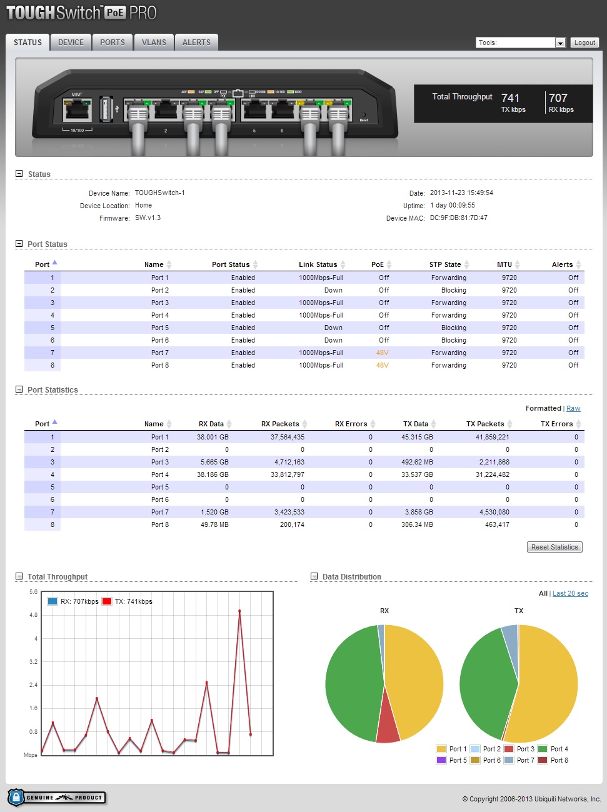
Task: Click the RX pie chart
Action: [384, 684]
